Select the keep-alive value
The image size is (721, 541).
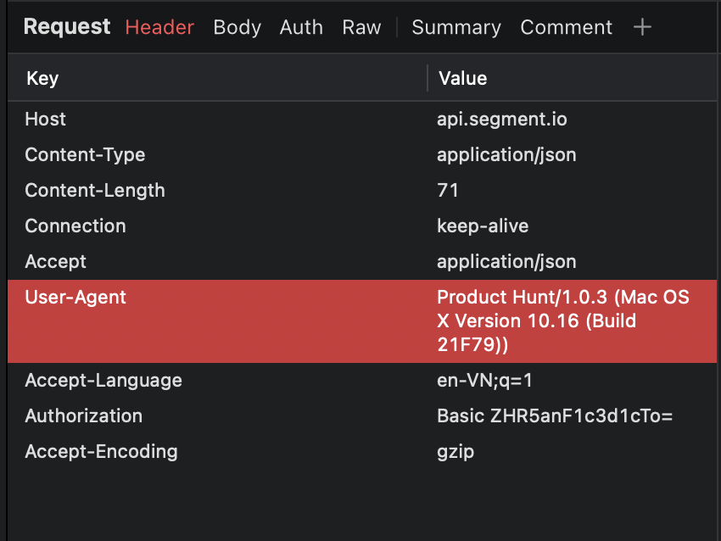(483, 226)
